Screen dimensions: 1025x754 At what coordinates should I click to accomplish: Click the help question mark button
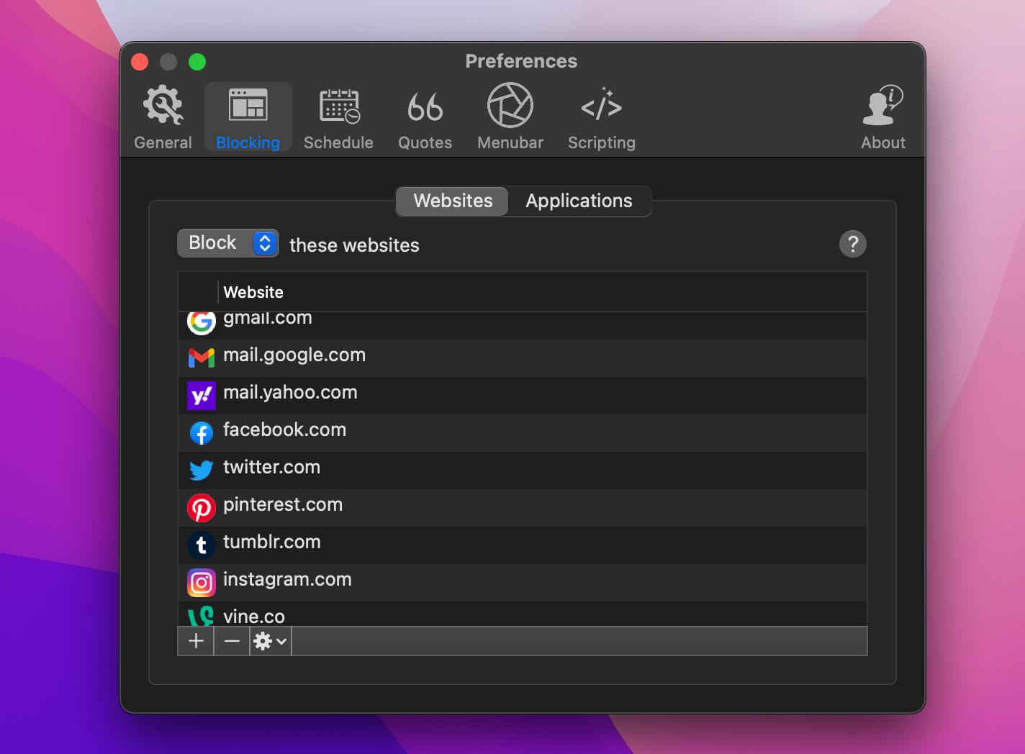(x=852, y=244)
